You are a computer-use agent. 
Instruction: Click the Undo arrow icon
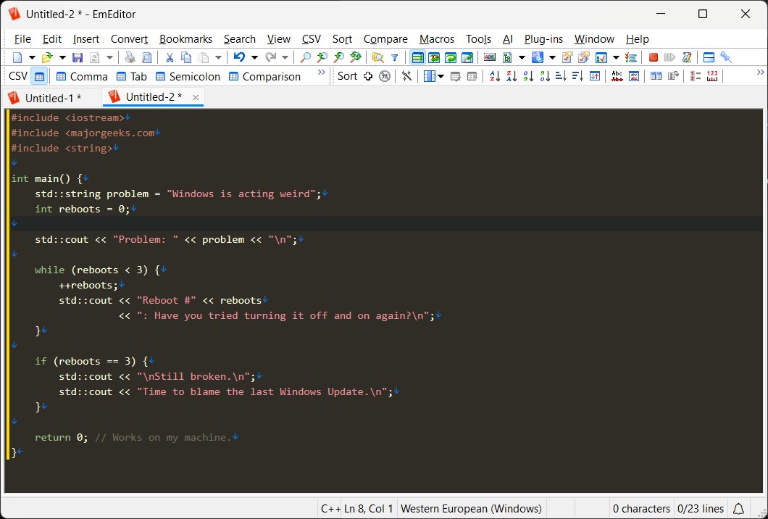click(239, 57)
